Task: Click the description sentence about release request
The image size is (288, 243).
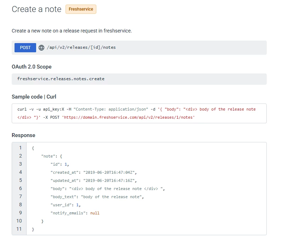Action: (72, 31)
